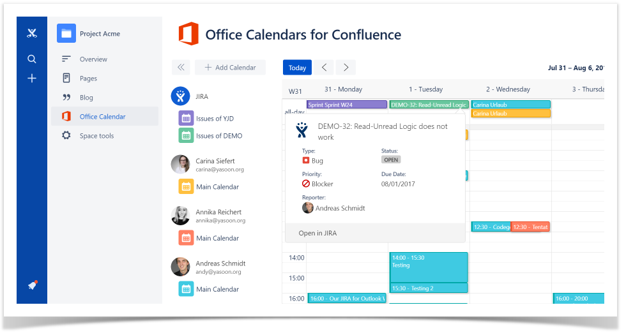
Task: Click the 2 - Wednesday column header
Action: pyautogui.click(x=508, y=89)
